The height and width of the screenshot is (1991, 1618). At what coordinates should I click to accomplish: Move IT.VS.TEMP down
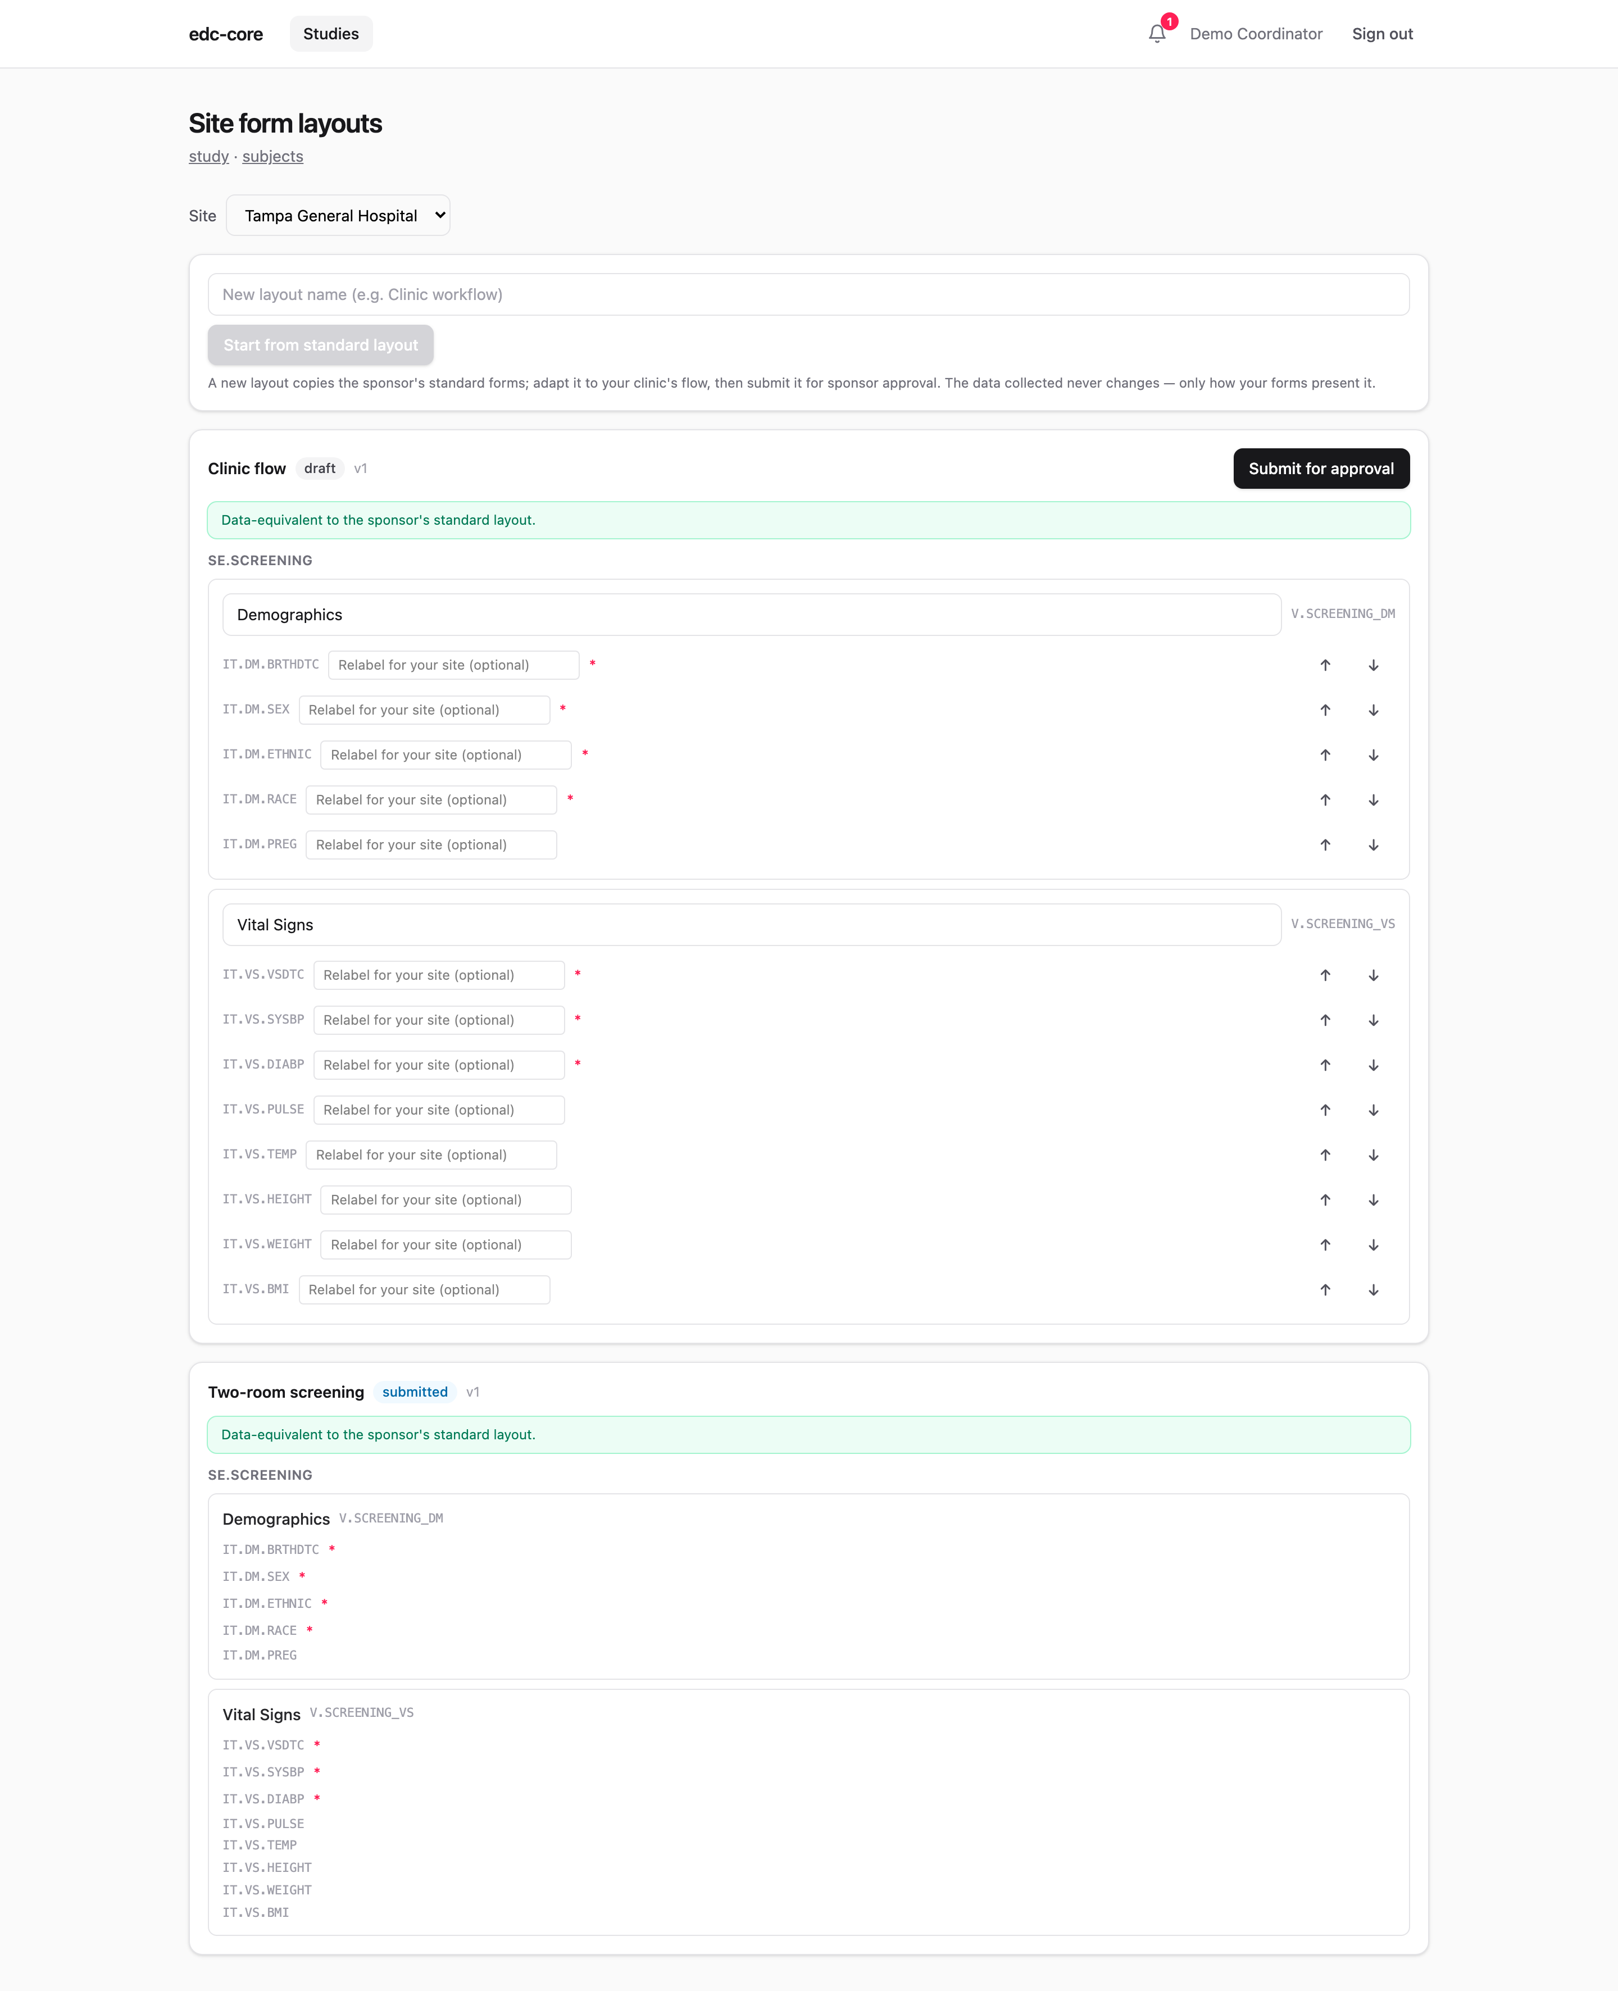pos(1374,1155)
